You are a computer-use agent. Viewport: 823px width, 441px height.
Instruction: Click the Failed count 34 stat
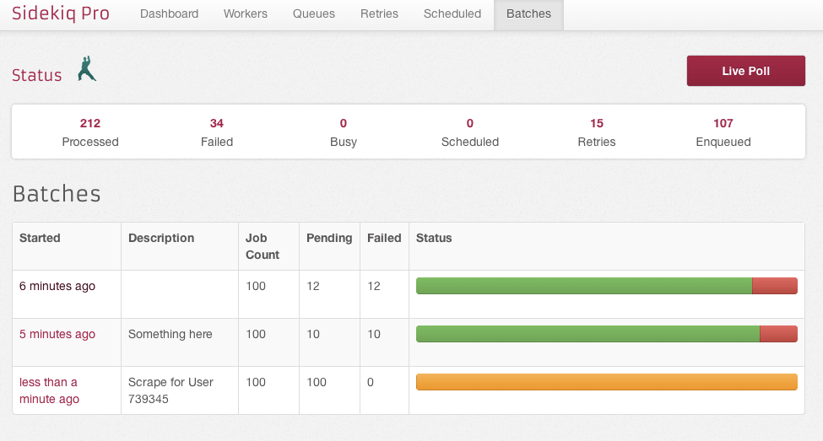(217, 123)
